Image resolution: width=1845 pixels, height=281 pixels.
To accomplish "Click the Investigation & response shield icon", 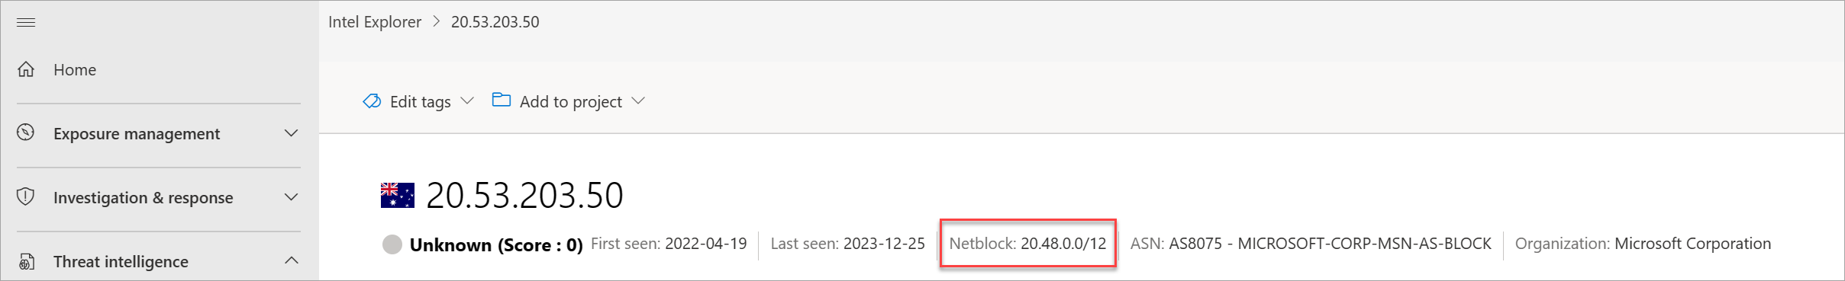I will point(26,196).
